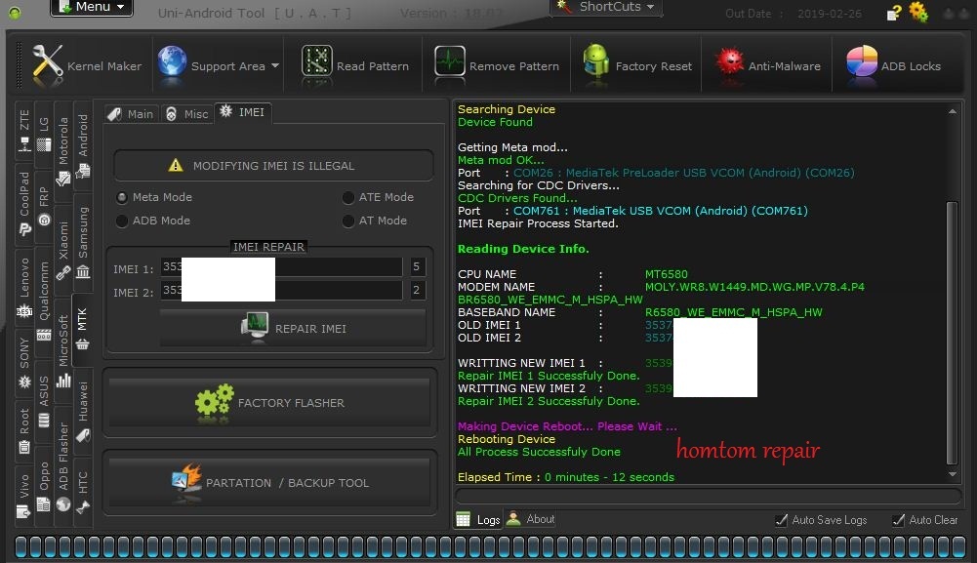
Task: Expand the Menu dropdown
Action: click(x=92, y=7)
